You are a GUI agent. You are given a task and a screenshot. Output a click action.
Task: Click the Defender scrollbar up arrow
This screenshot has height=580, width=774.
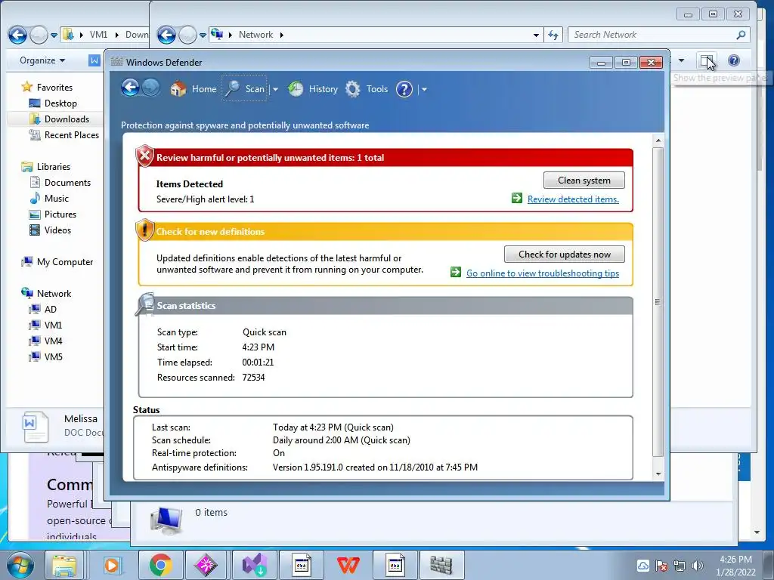pyautogui.click(x=658, y=140)
